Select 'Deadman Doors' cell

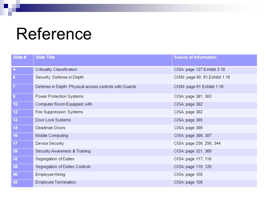click(x=103, y=129)
